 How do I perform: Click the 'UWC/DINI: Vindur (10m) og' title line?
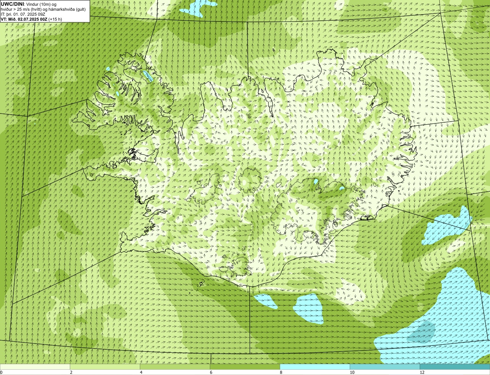(28, 4)
